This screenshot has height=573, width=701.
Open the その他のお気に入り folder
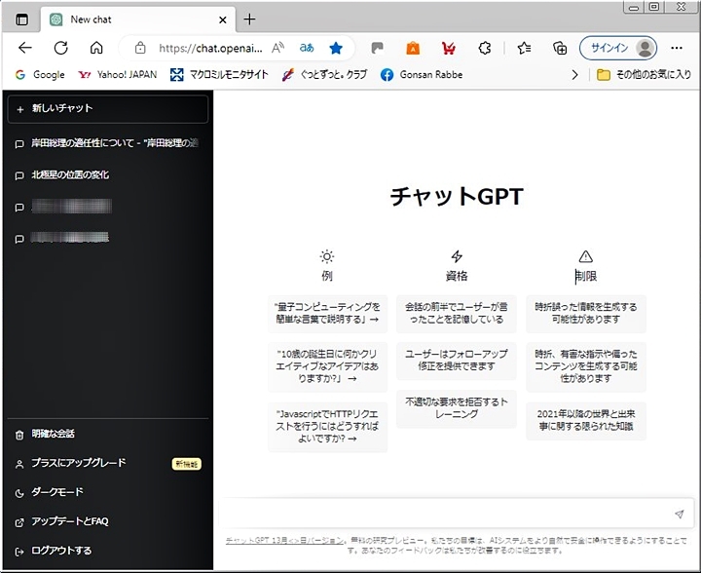(643, 74)
